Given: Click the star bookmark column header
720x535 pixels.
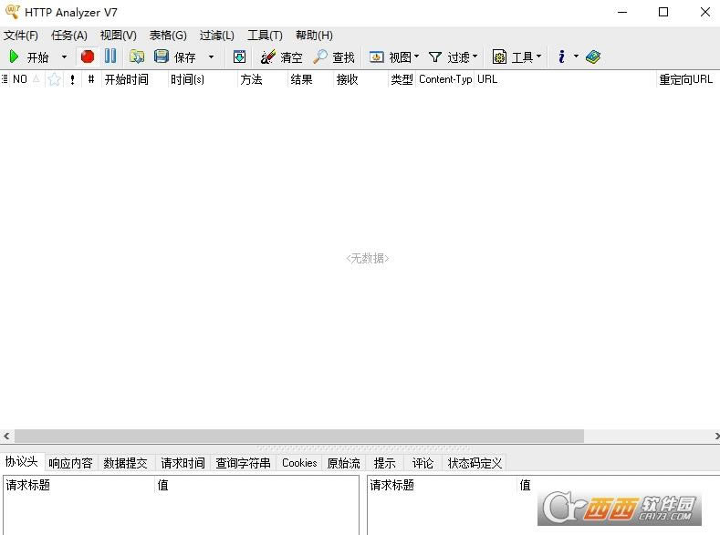Looking at the screenshot, I should [54, 79].
